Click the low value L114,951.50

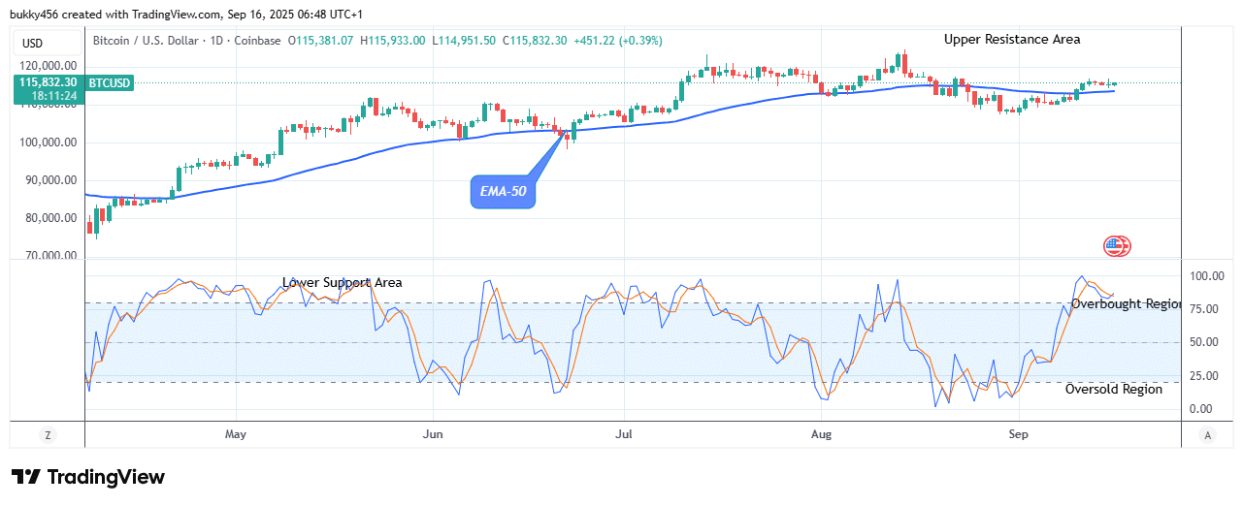click(463, 41)
